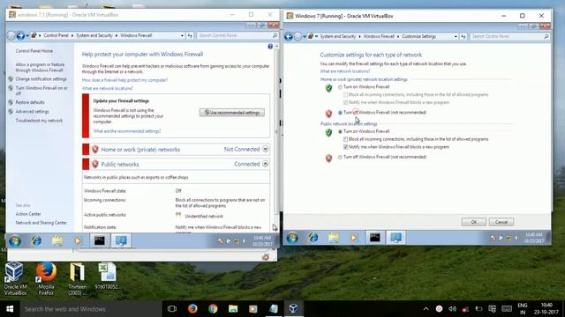
Task: Open Chrome from host taskbar
Action: pos(213,308)
